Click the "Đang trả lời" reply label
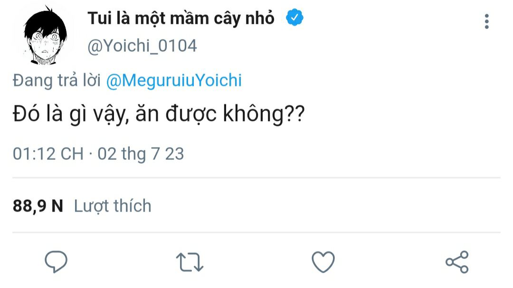The image size is (513, 288). (x=57, y=81)
